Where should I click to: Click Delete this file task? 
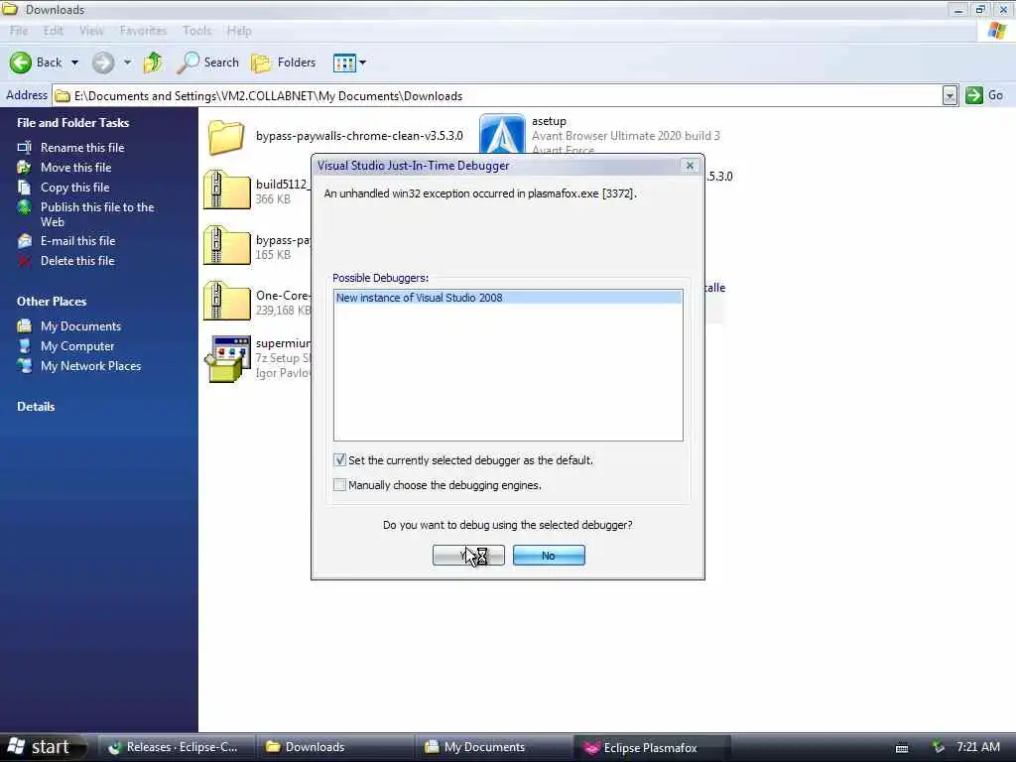pos(77,261)
